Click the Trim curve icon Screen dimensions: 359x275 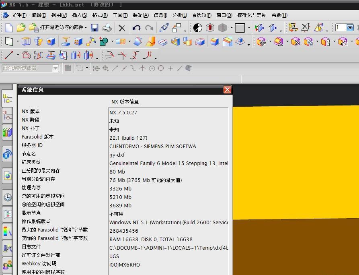pos(110,55)
